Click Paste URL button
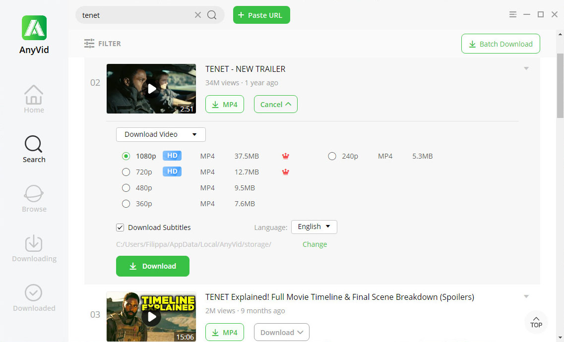This screenshot has height=342, width=564. pos(261,15)
